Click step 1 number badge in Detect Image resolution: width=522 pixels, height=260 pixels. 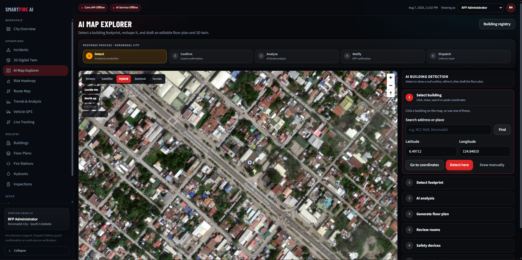tap(89, 56)
